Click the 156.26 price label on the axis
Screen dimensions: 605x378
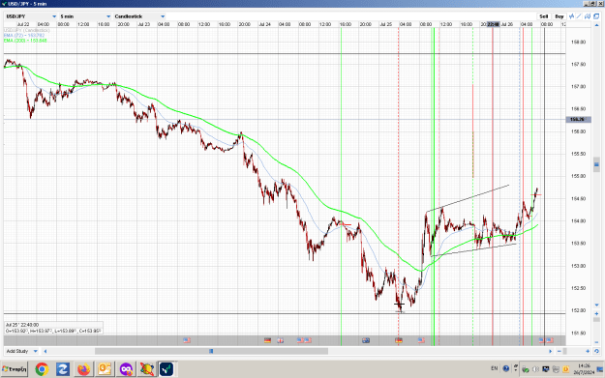point(578,120)
